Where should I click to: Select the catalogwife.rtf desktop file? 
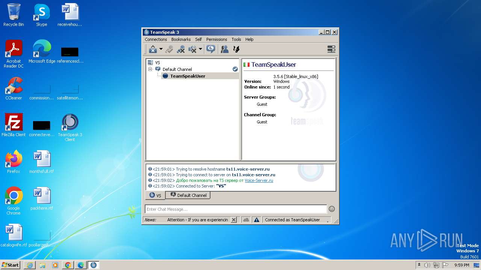click(14, 235)
